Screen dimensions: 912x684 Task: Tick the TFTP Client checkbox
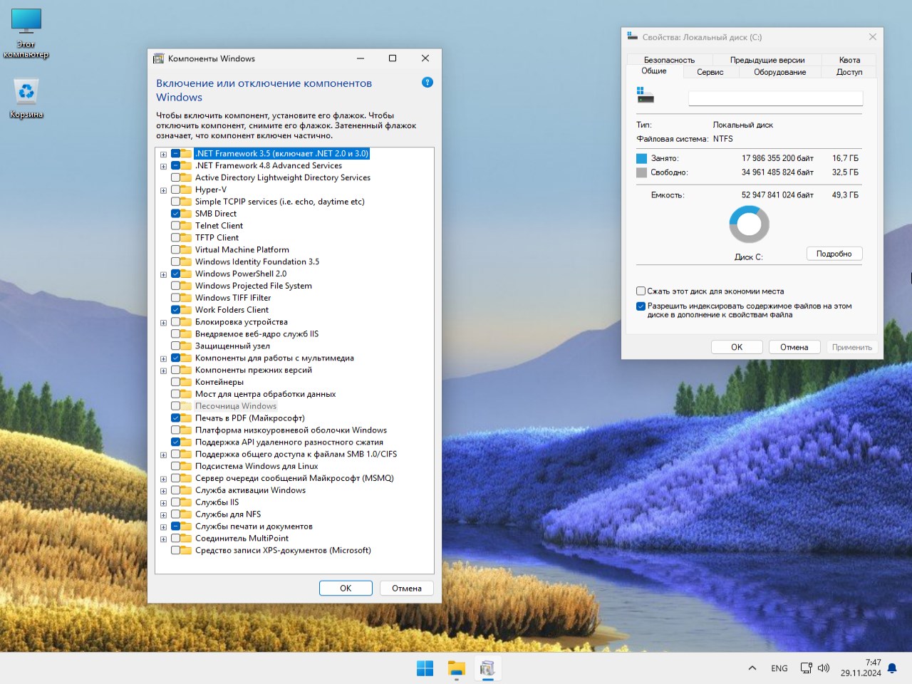click(175, 238)
